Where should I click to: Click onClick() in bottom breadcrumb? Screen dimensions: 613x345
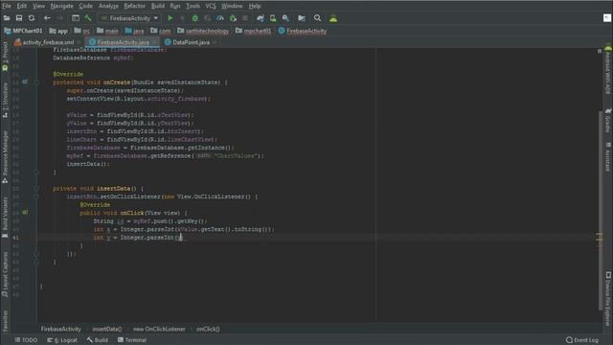click(x=208, y=329)
